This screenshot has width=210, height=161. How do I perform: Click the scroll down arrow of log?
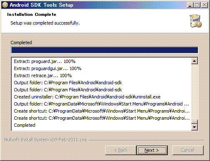tap(195, 127)
